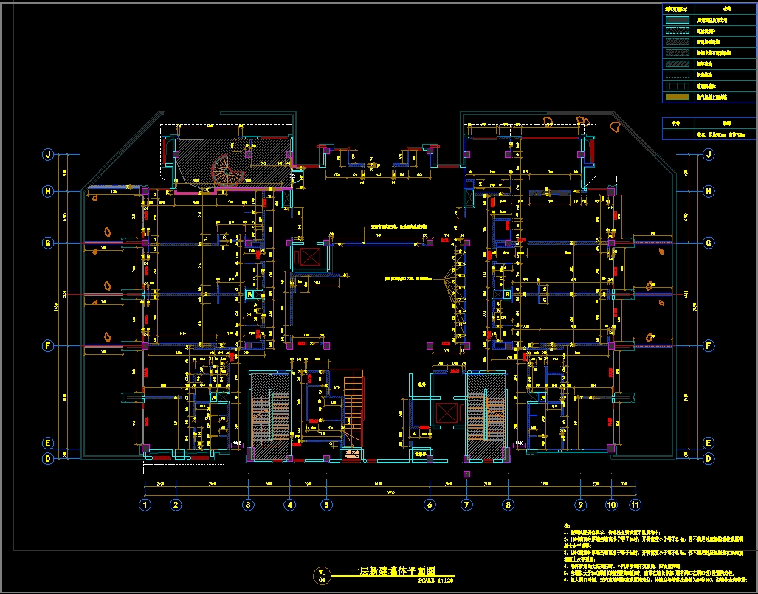Viewport: 758px width, 594px height.
Task: Select column grid bubble 11 at bottom
Action: pos(635,505)
